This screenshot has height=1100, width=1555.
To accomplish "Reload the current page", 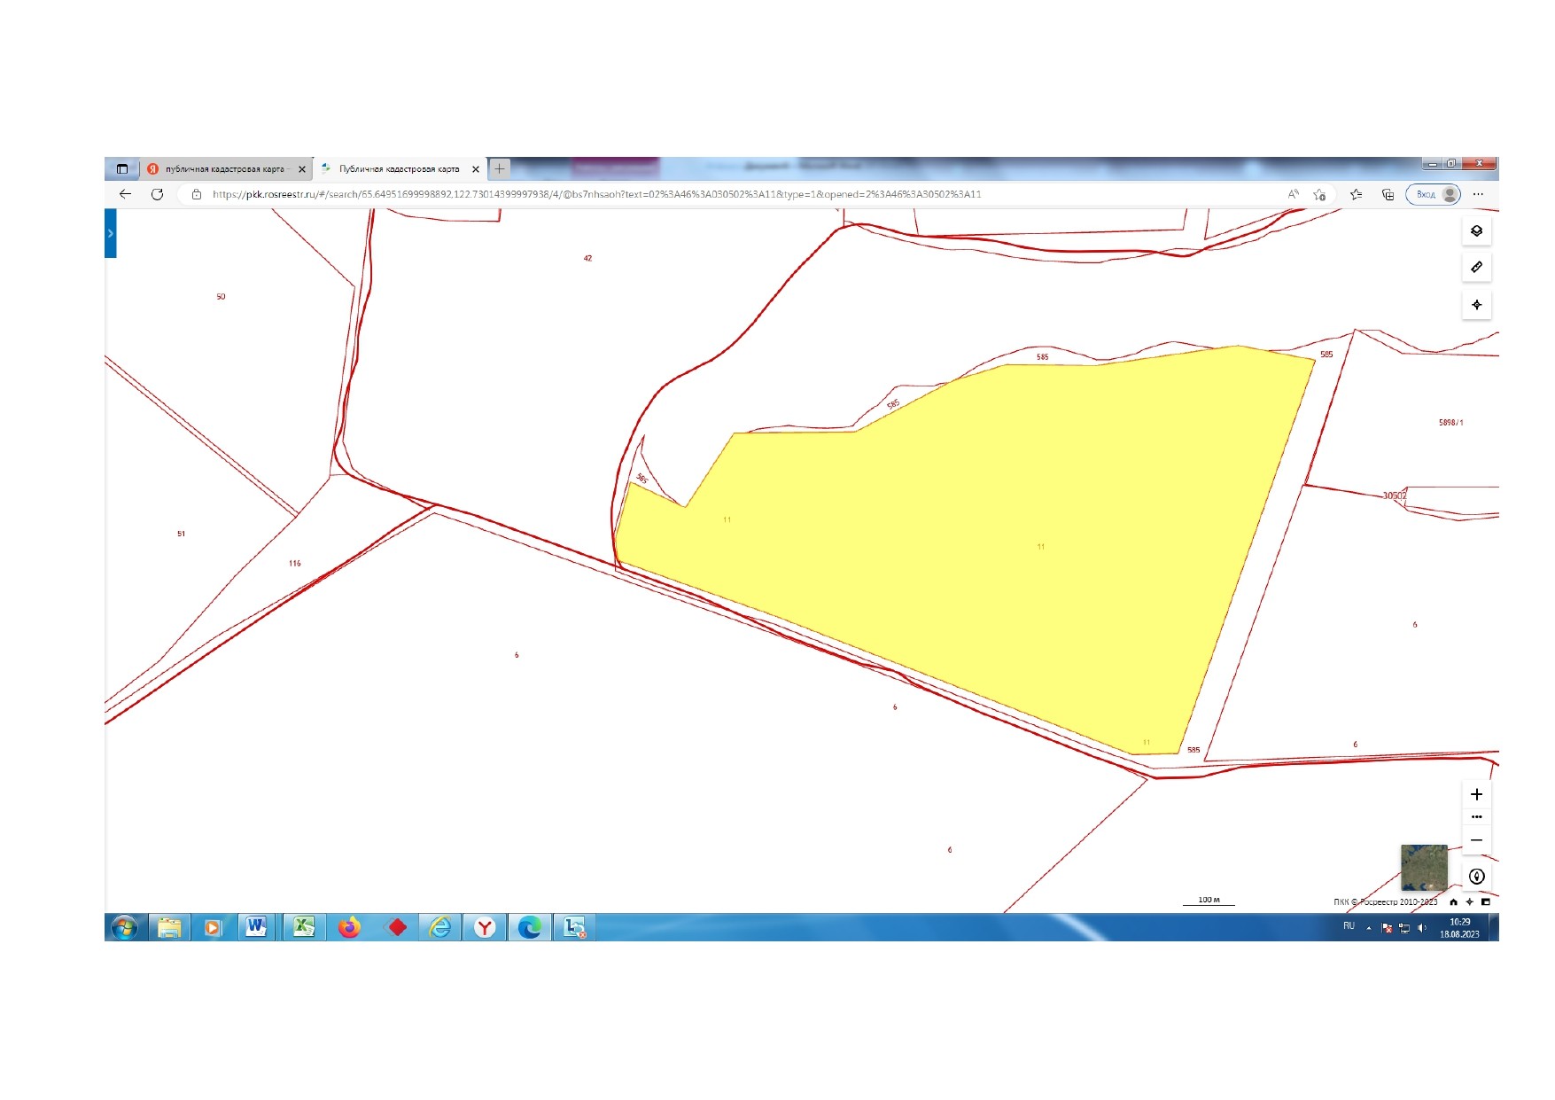I will [x=157, y=194].
